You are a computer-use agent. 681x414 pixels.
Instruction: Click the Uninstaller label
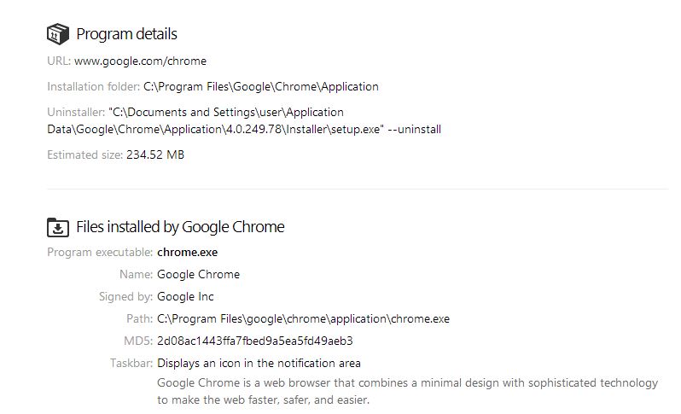click(x=76, y=112)
